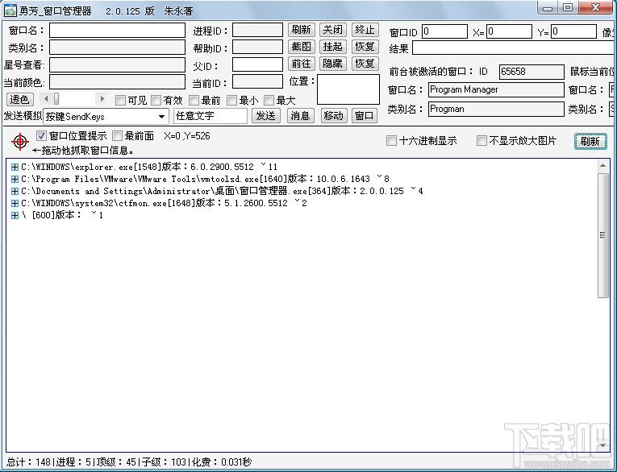Click the Progman class name field
This screenshot has width=617, height=472.
tap(496, 110)
